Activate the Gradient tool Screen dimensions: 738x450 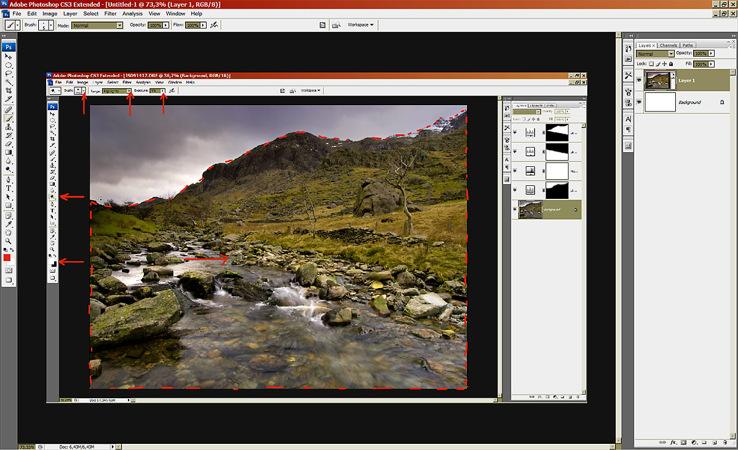[9, 152]
